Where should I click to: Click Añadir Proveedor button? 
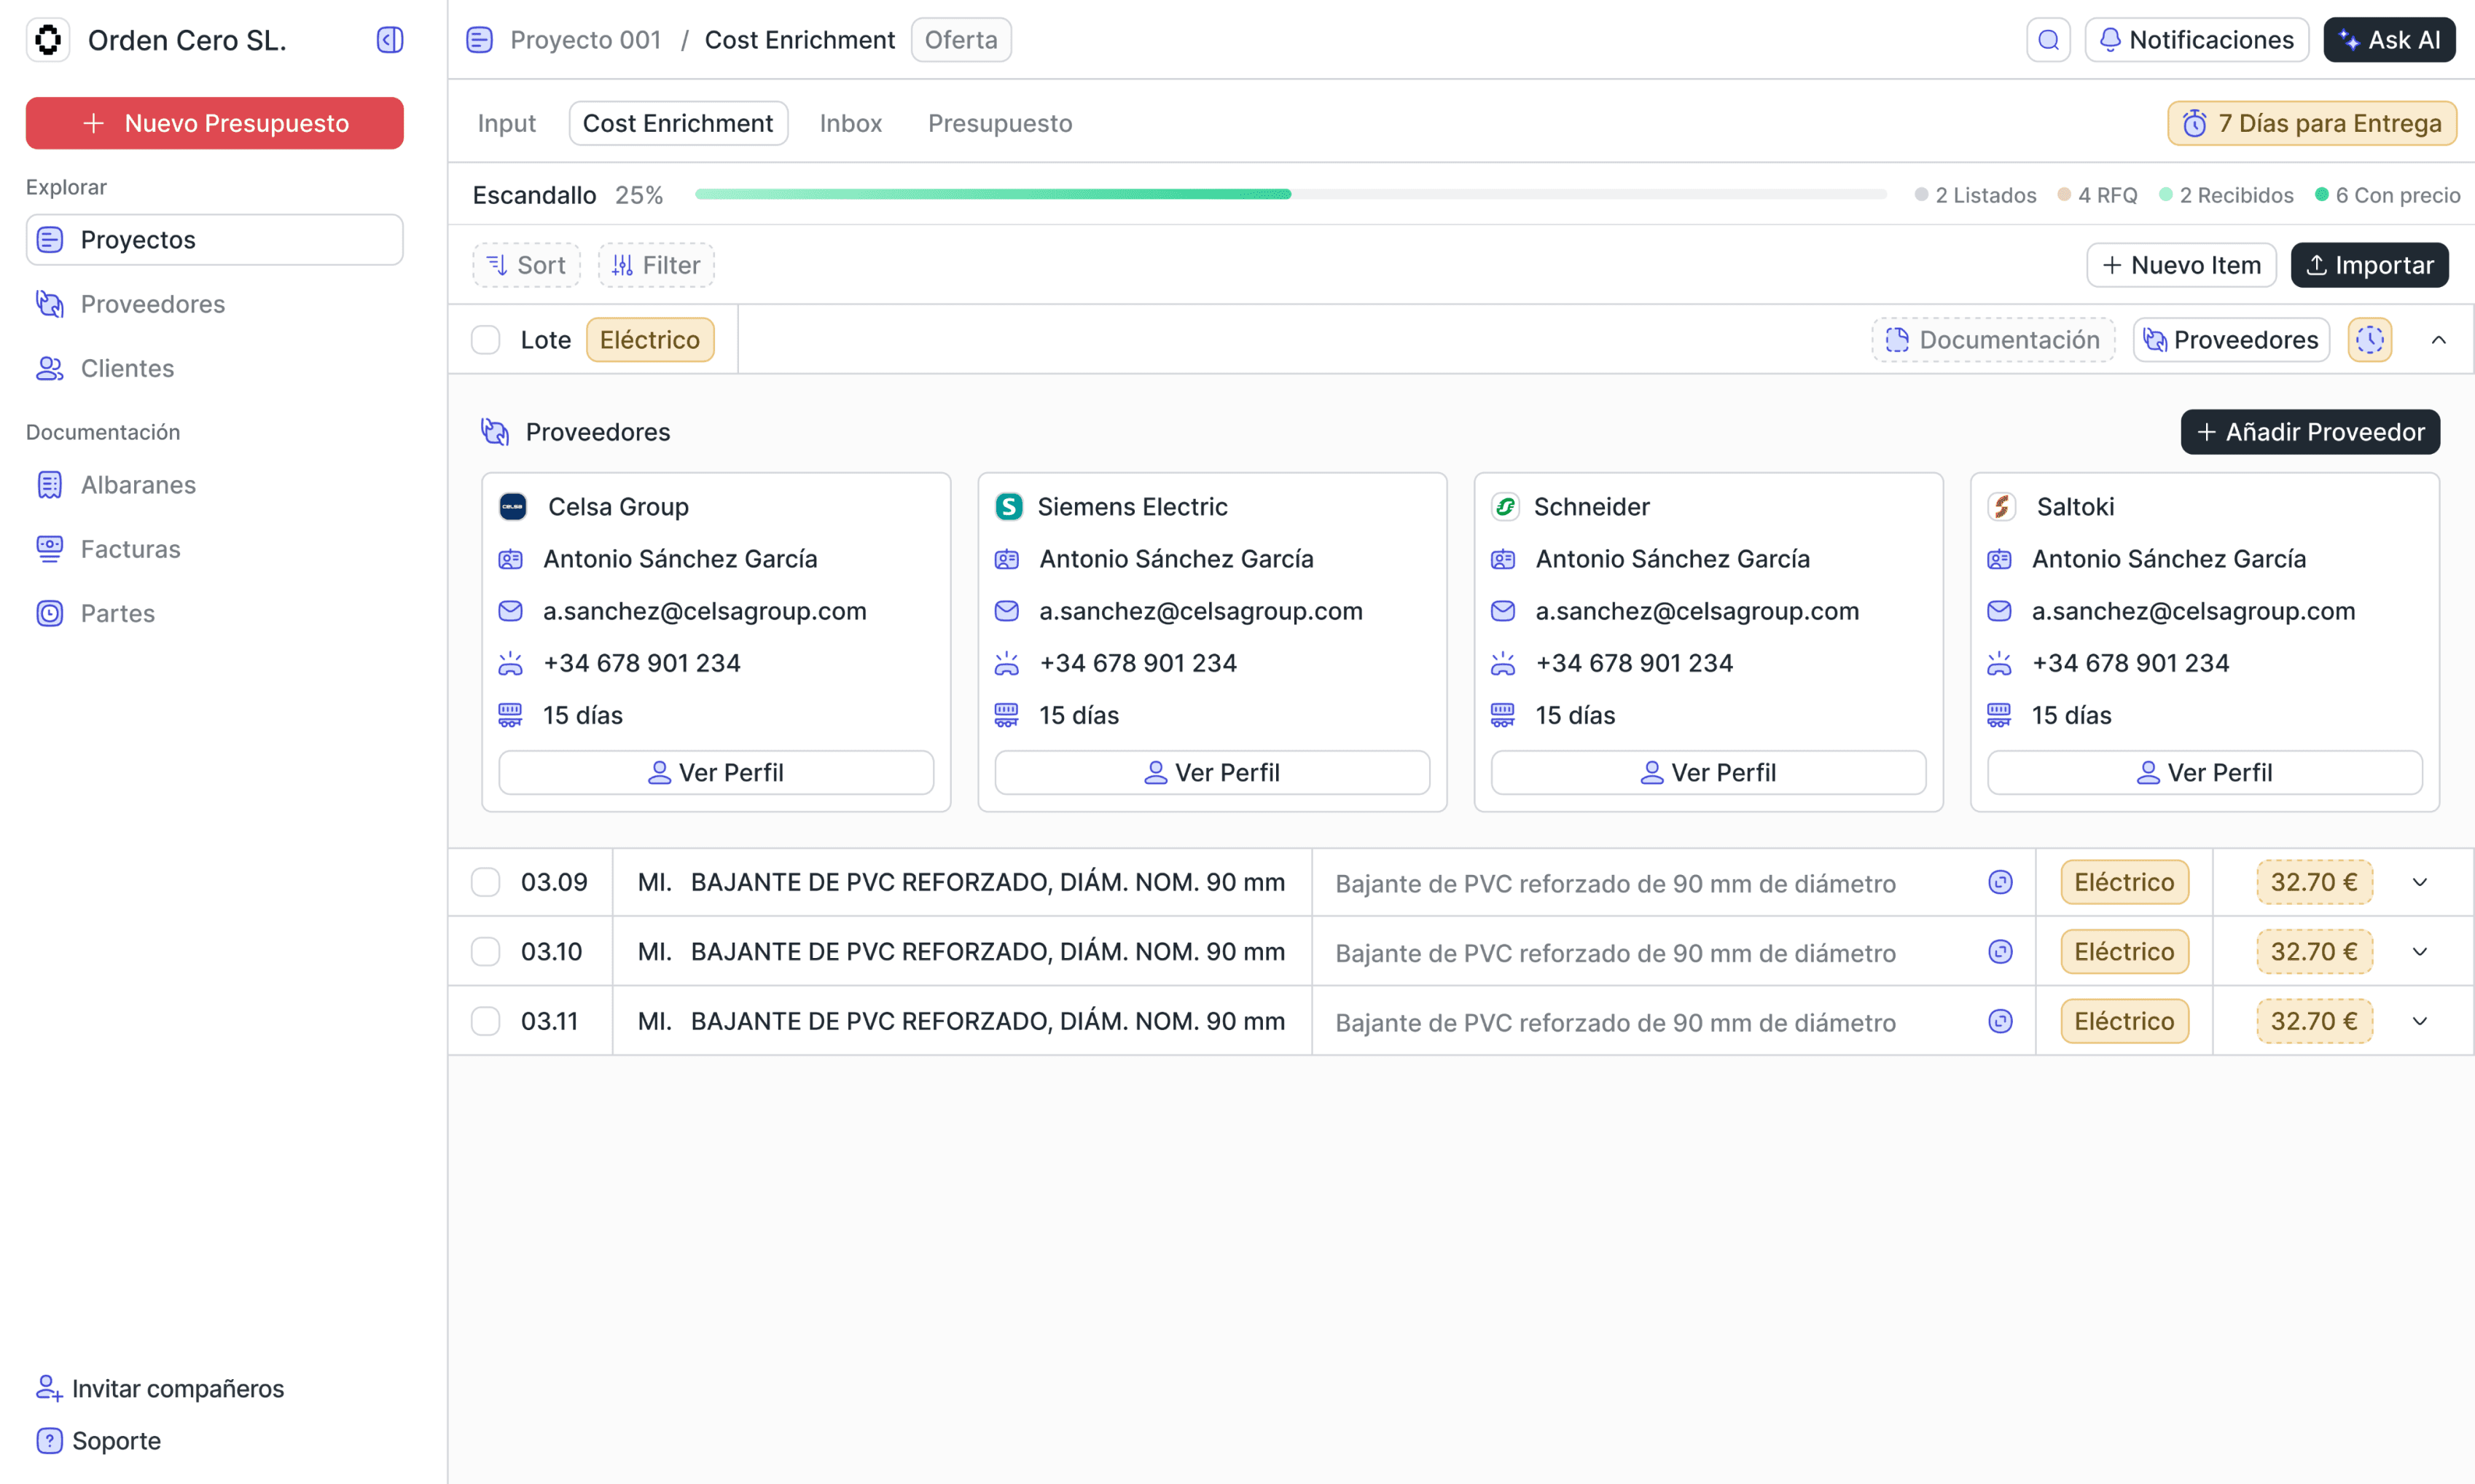[x=2309, y=432]
